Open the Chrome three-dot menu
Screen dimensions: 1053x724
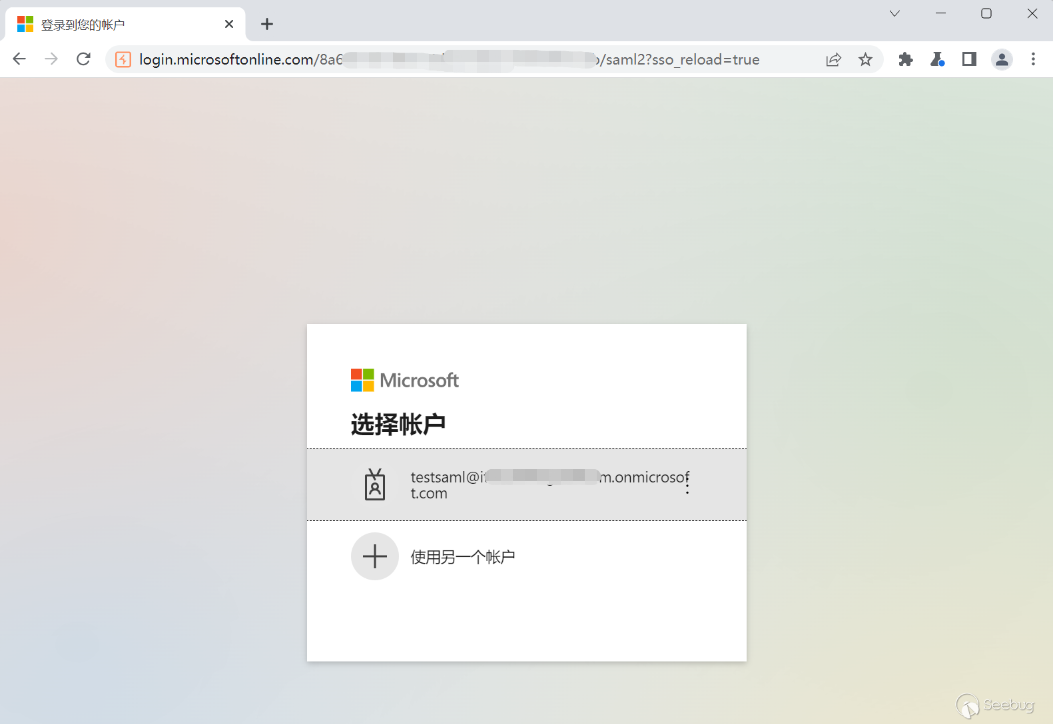click(1033, 60)
